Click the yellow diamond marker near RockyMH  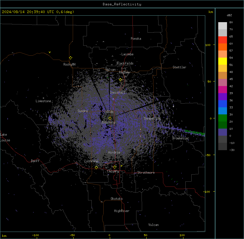pyautogui.click(x=71, y=58)
